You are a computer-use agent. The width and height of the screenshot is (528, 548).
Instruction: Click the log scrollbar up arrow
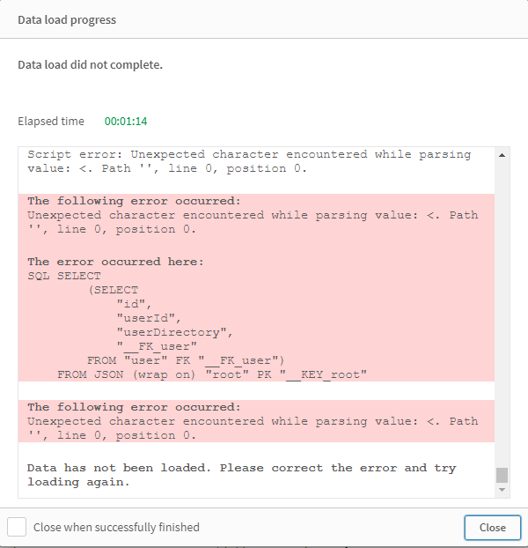pyautogui.click(x=502, y=155)
